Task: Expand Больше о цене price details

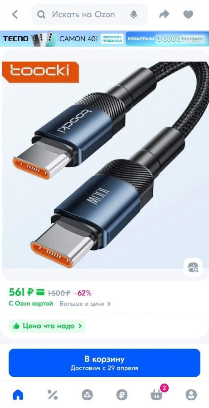Action: click(85, 304)
